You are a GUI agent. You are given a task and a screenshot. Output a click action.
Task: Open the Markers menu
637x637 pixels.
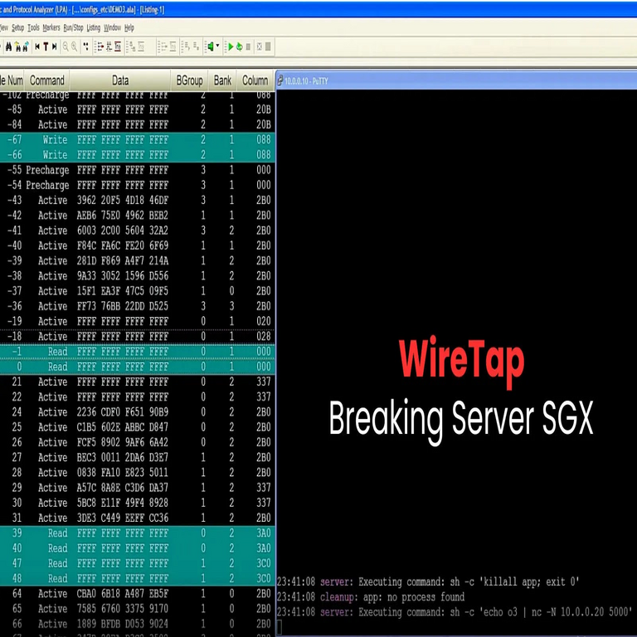pyautogui.click(x=51, y=27)
